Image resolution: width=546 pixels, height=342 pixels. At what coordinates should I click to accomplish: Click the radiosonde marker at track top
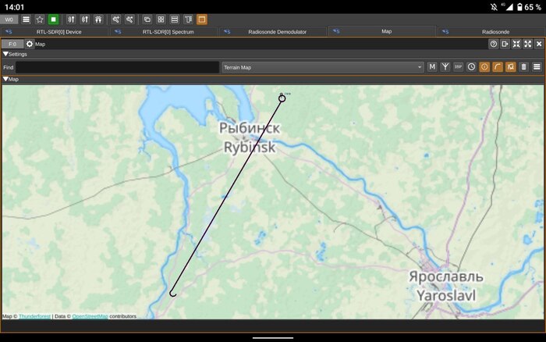click(282, 98)
